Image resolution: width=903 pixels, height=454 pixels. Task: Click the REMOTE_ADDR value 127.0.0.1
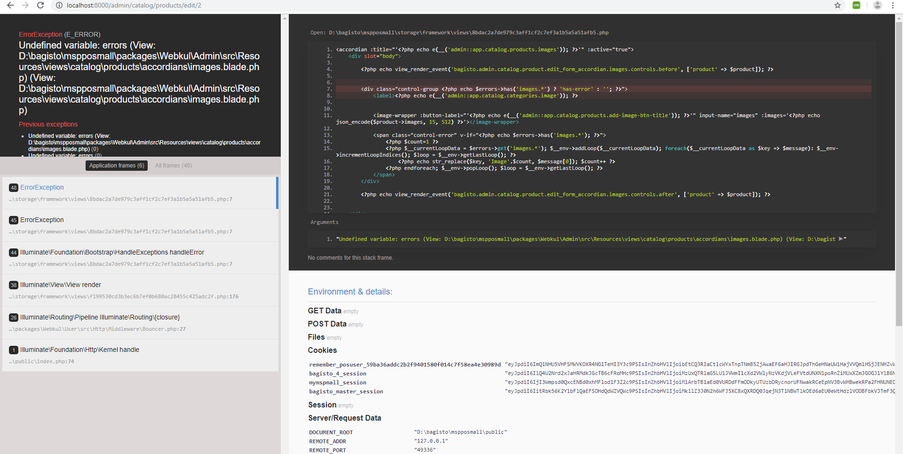click(x=431, y=441)
